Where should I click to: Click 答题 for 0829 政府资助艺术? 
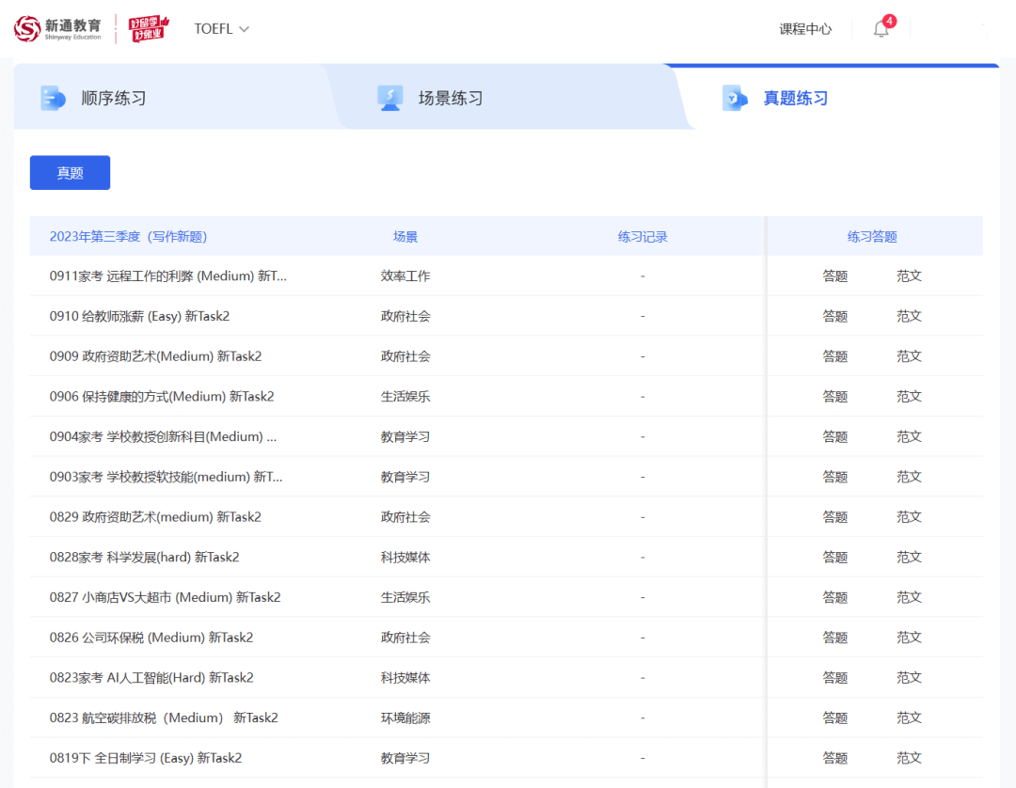[x=835, y=516]
